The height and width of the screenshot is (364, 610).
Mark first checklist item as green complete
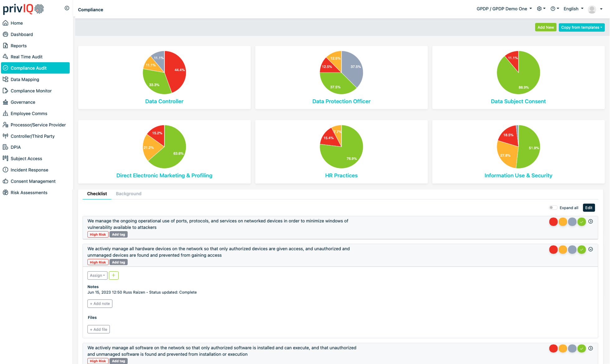[x=581, y=222]
